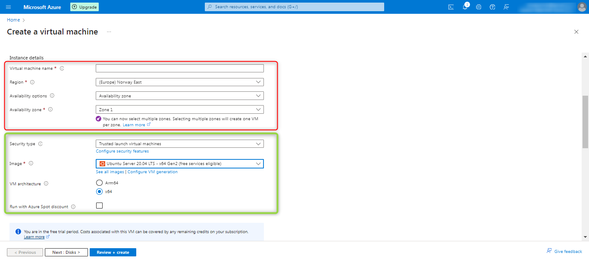This screenshot has height=265, width=589.
Task: Click Next : Disks button
Action: point(66,252)
